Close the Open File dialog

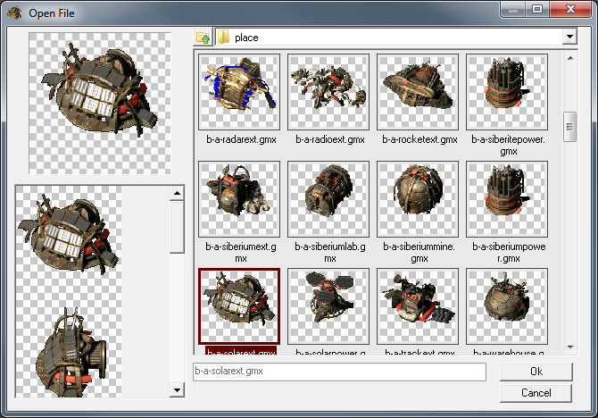click(570, 9)
